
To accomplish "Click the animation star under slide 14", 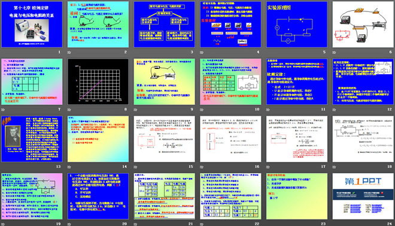I will point(69,167).
